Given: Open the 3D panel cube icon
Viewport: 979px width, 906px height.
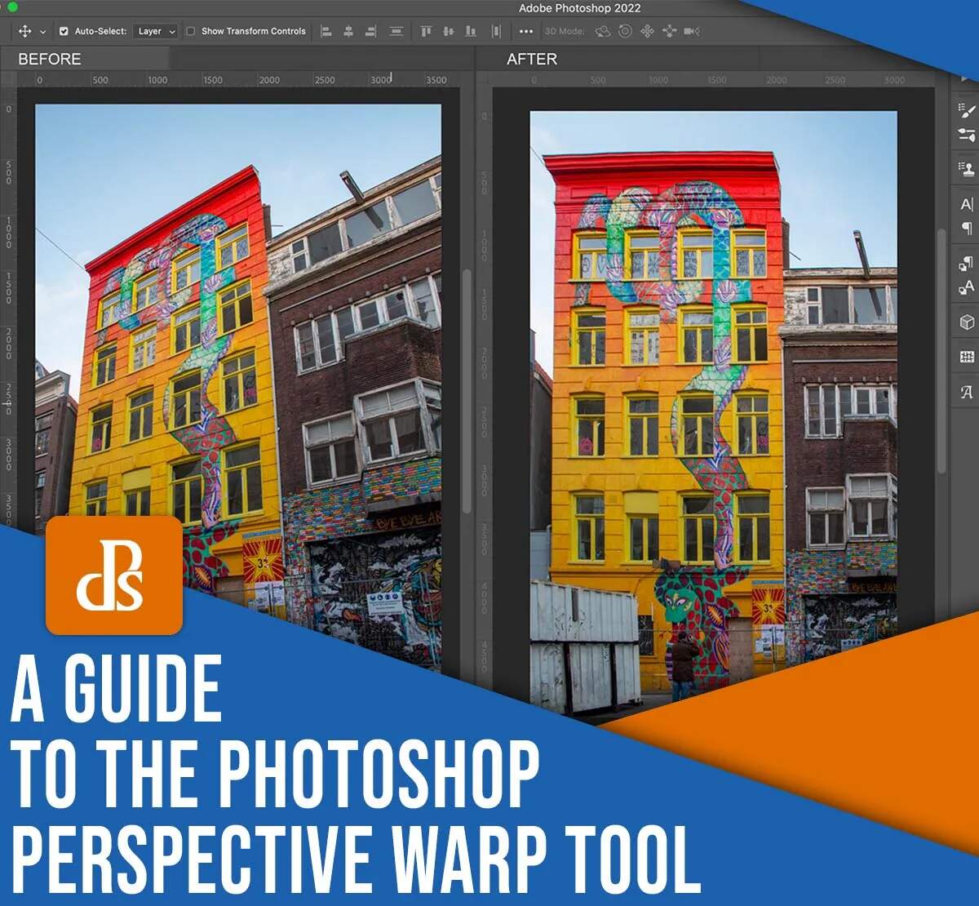Looking at the screenshot, I should [x=967, y=322].
